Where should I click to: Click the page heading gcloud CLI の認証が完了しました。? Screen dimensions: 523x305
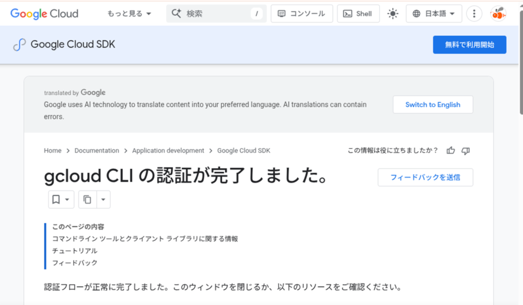click(x=186, y=176)
